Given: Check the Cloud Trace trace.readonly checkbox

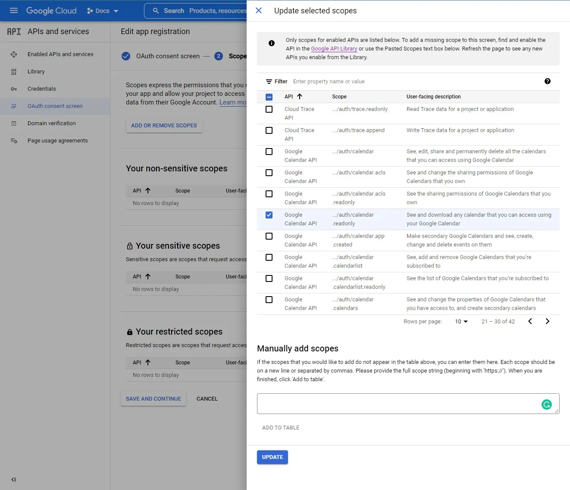Looking at the screenshot, I should 269,109.
